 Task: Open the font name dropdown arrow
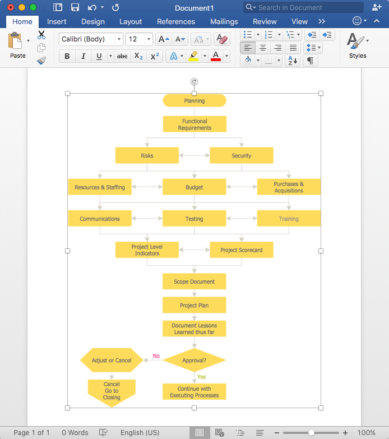(x=119, y=39)
